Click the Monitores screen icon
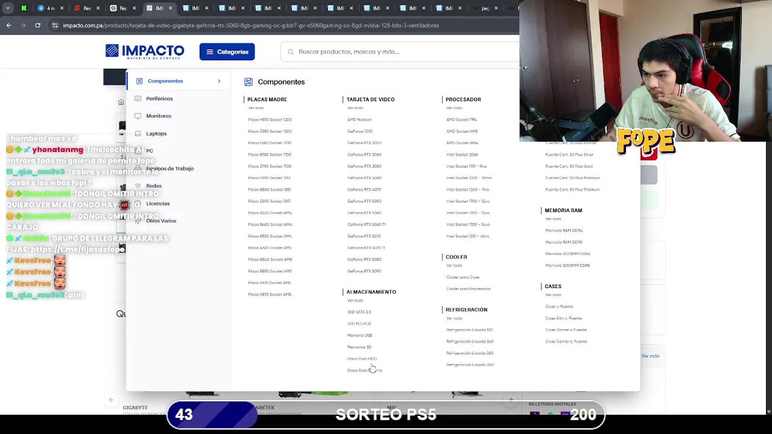This screenshot has height=434, width=772. (x=138, y=116)
